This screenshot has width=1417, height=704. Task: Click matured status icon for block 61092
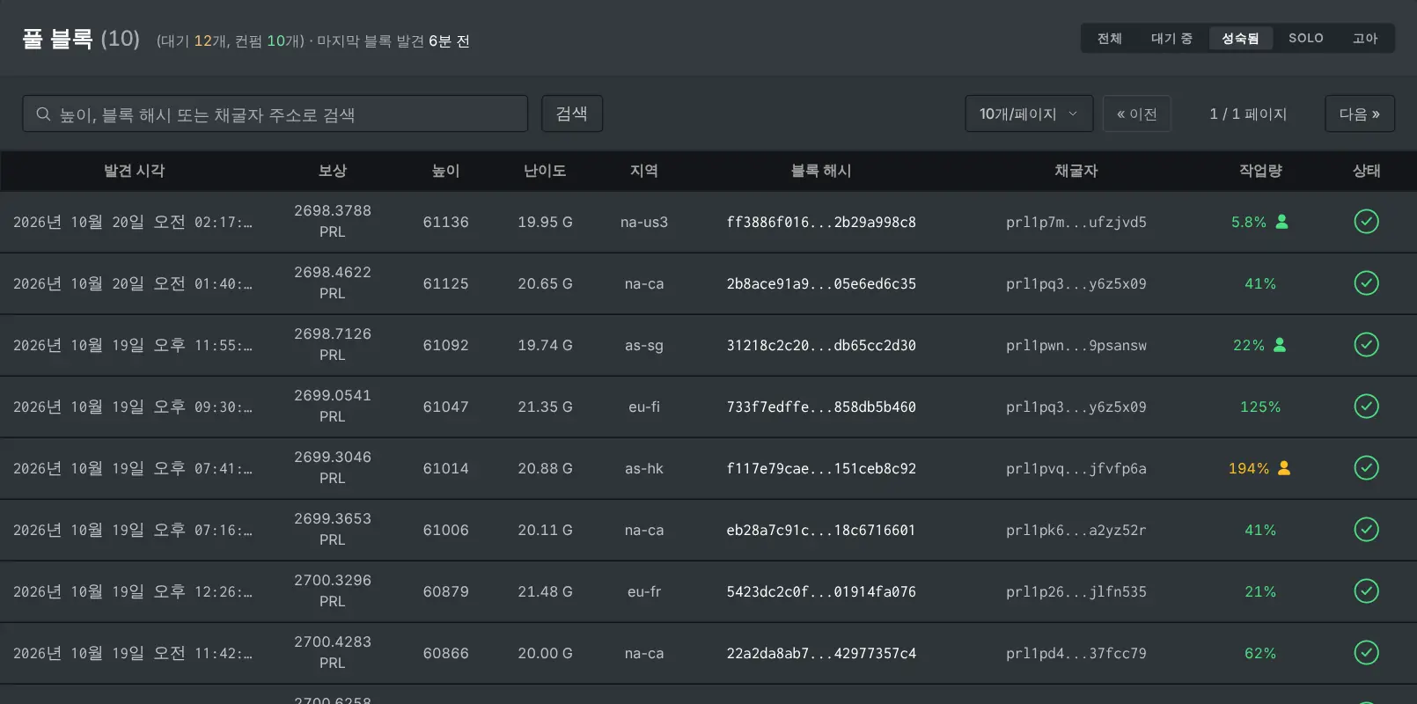point(1366,345)
